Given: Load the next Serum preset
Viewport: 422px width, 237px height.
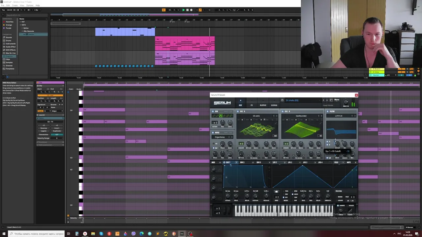Looking at the screenshot, I should [x=327, y=100].
